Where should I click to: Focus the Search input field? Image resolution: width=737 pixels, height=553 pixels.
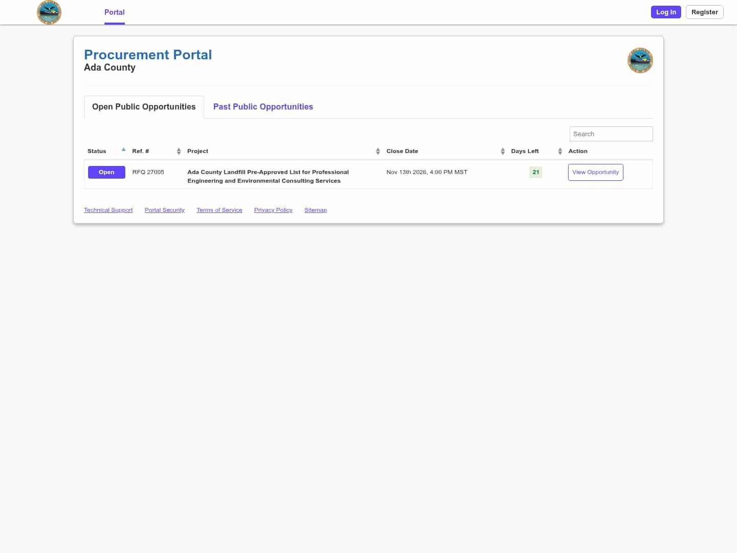tap(611, 134)
